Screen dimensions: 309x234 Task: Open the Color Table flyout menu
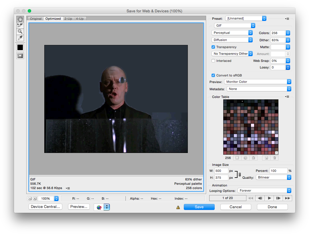tap(287, 97)
